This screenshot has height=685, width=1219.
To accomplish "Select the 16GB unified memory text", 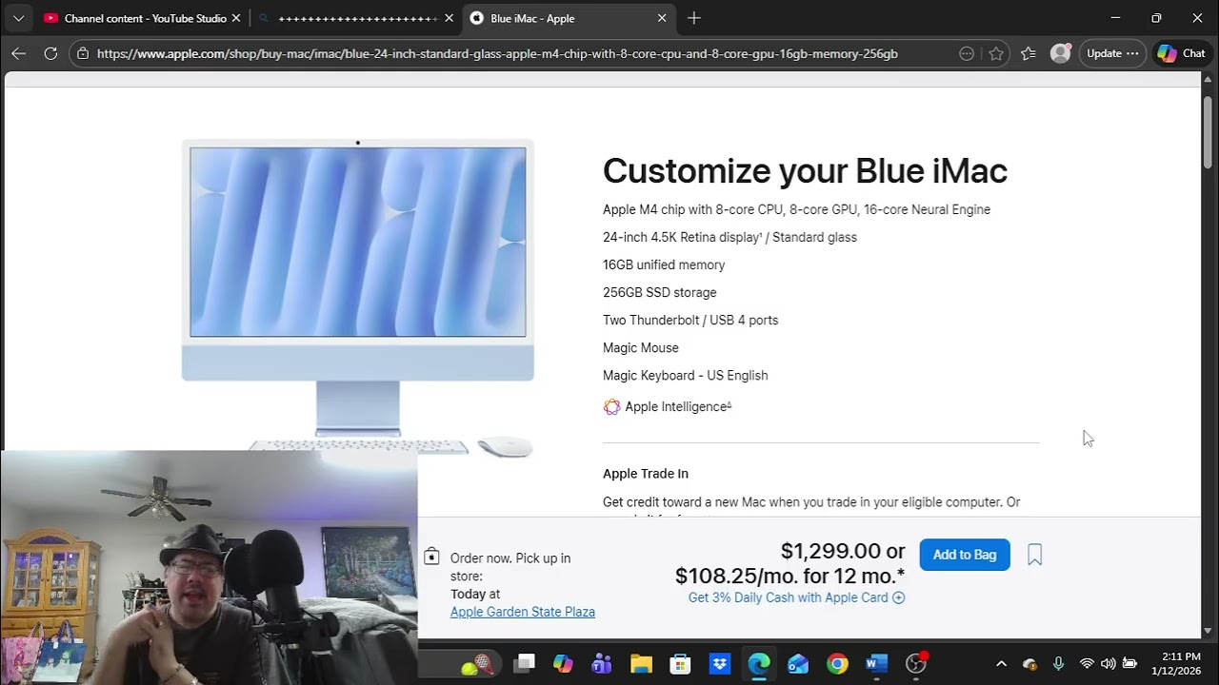I will pos(664,264).
